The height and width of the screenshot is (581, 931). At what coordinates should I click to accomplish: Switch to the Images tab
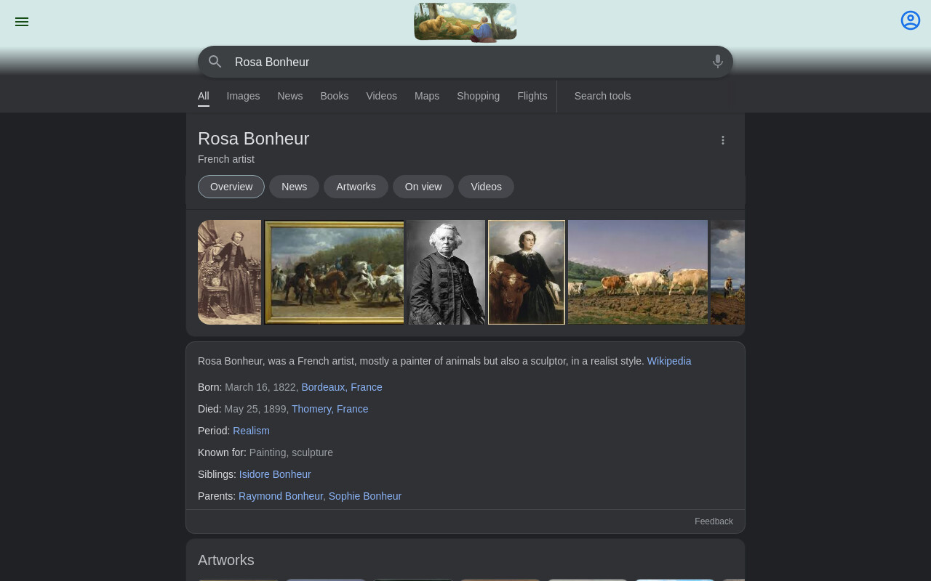click(243, 96)
